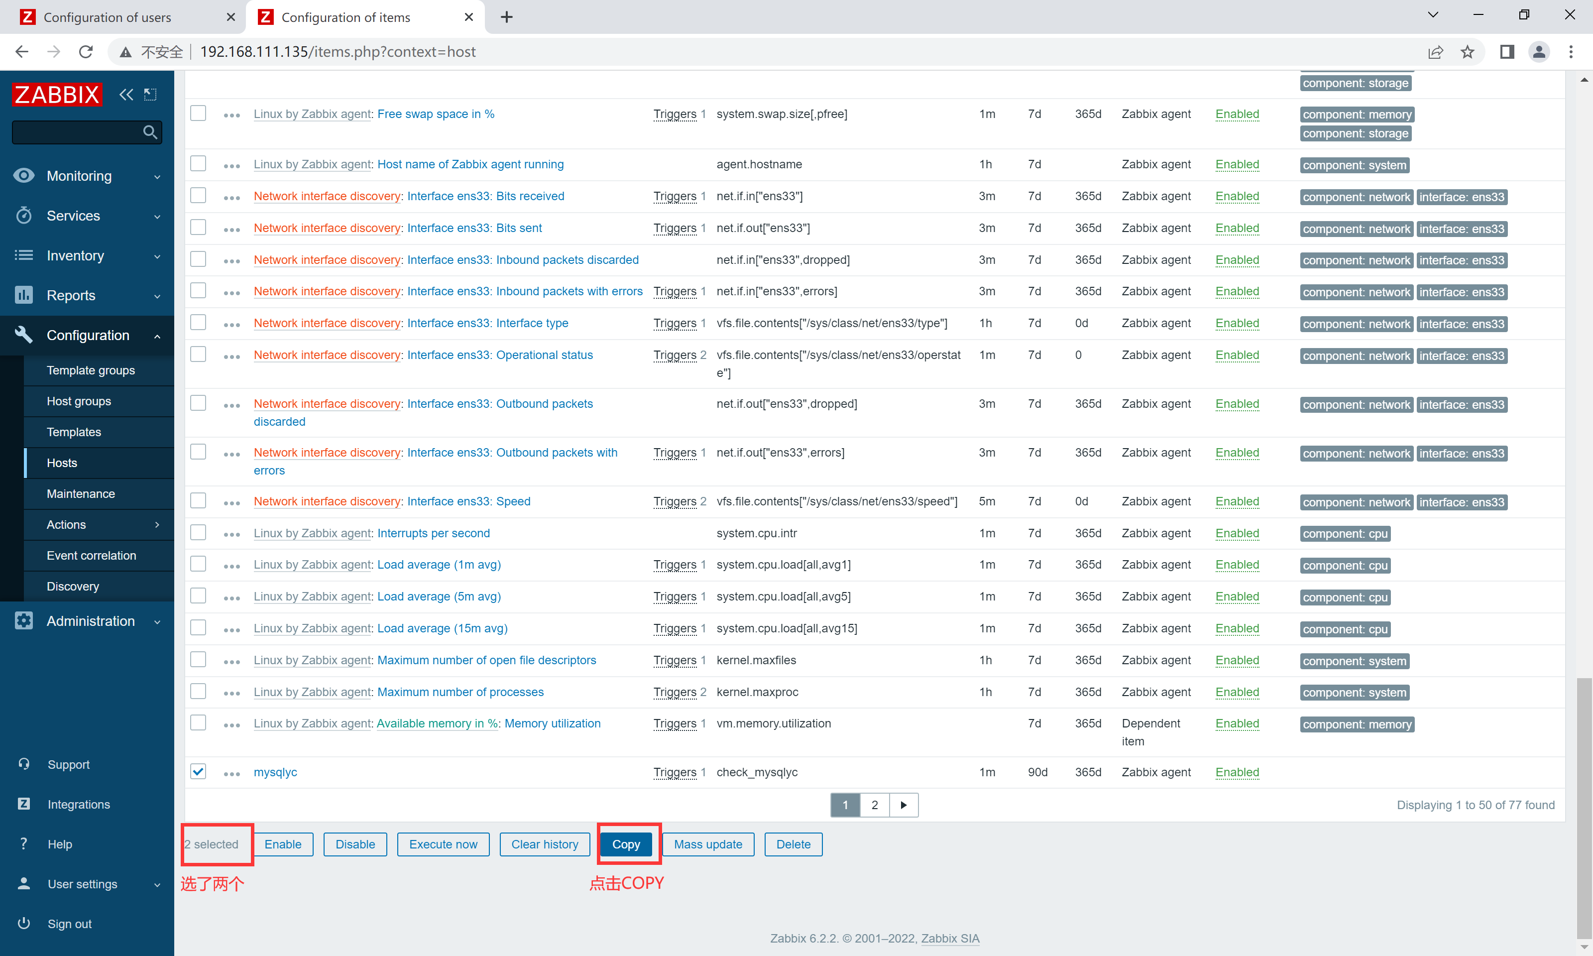Toggle kiosk mode icon beside sidebar collapse
The image size is (1593, 956).
[150, 95]
